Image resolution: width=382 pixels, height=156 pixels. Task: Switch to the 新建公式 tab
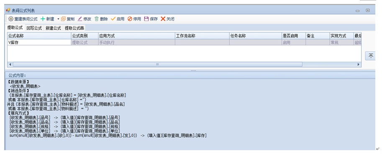pos(53,28)
